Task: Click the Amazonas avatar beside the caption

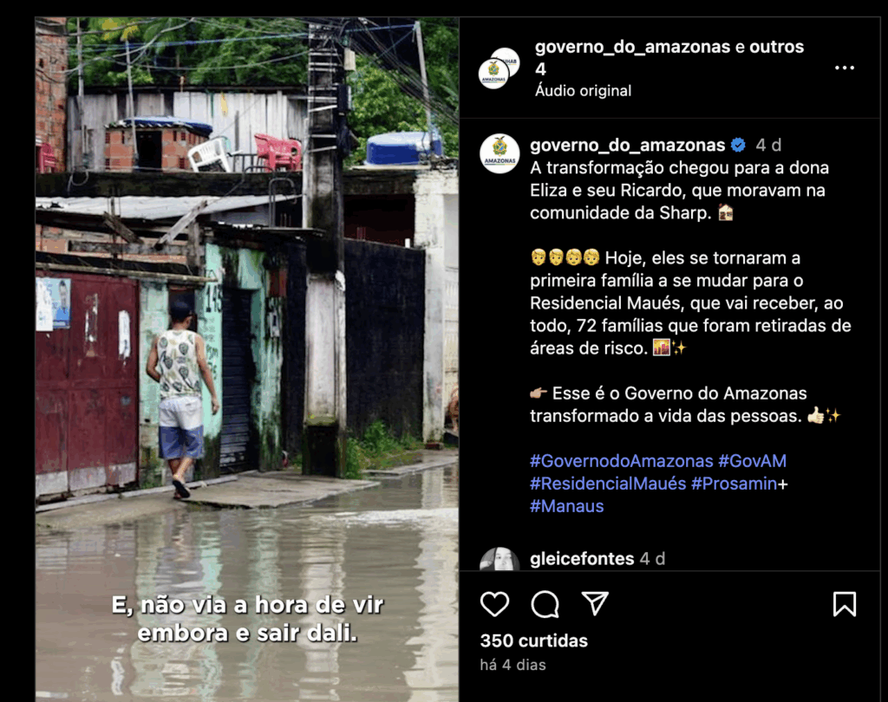Action: click(x=499, y=153)
